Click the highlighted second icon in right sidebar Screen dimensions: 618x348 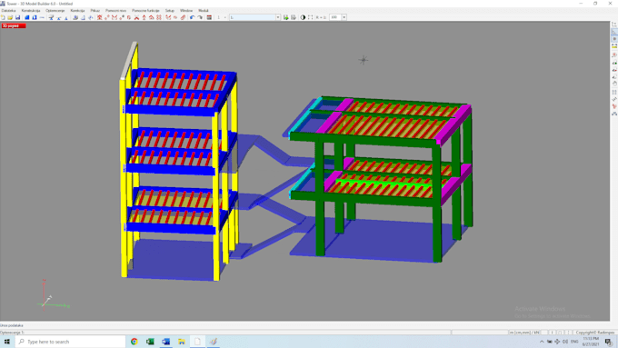[614, 31]
